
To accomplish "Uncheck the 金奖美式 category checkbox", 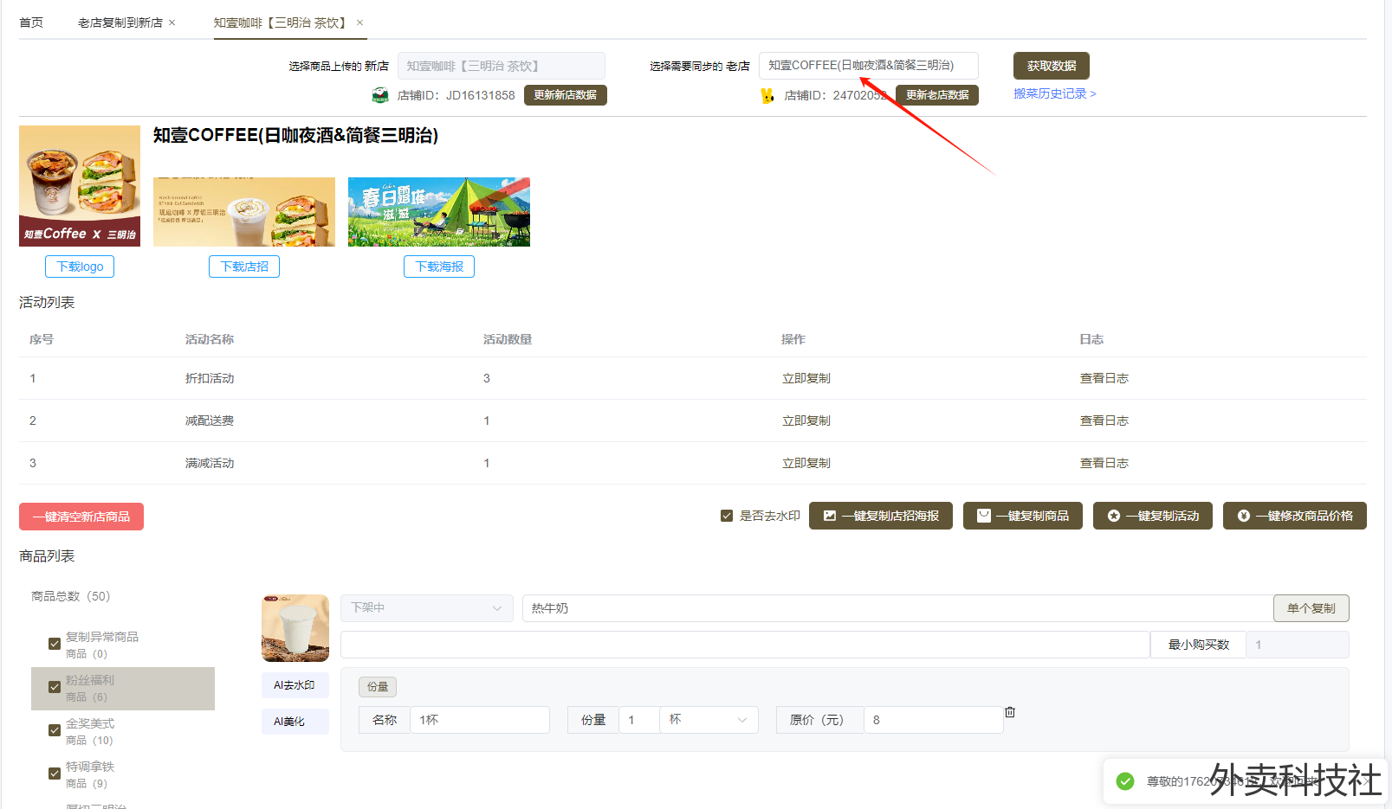I will click(55, 730).
